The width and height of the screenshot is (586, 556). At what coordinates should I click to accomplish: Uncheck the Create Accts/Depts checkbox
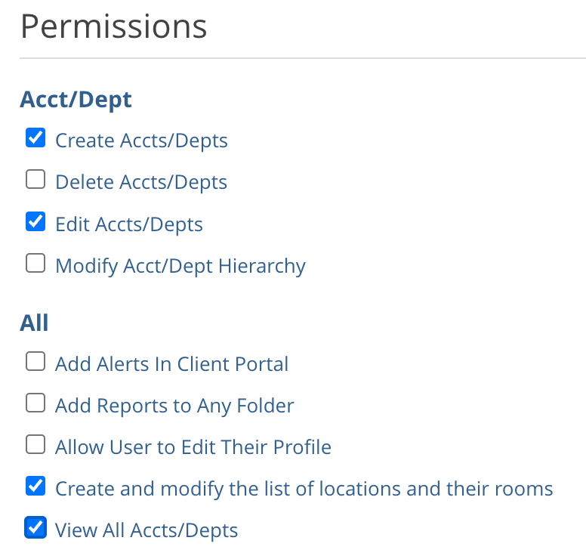click(35, 139)
